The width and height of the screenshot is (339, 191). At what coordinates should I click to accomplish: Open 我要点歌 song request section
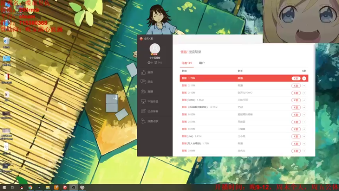point(150,121)
